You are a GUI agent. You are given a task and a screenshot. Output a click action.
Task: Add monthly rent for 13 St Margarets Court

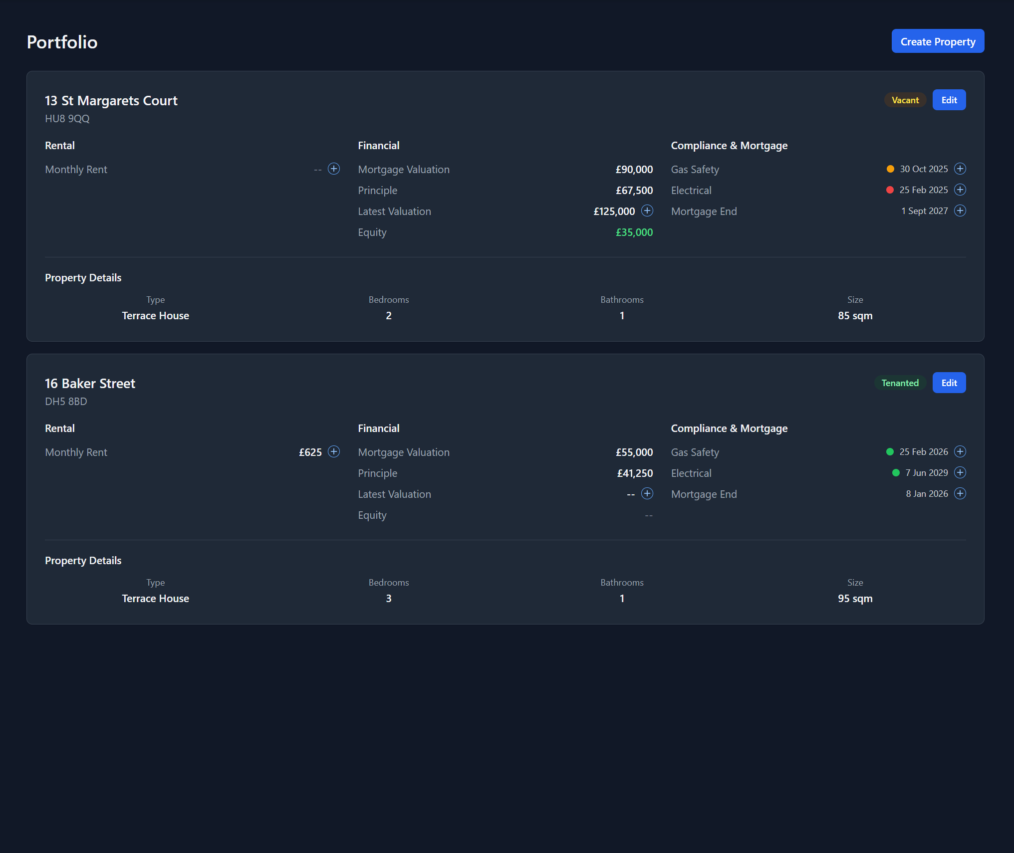click(333, 169)
